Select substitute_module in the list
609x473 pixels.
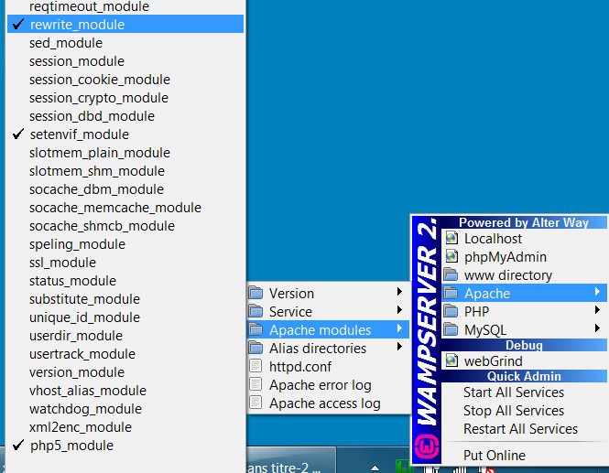[x=125, y=299]
